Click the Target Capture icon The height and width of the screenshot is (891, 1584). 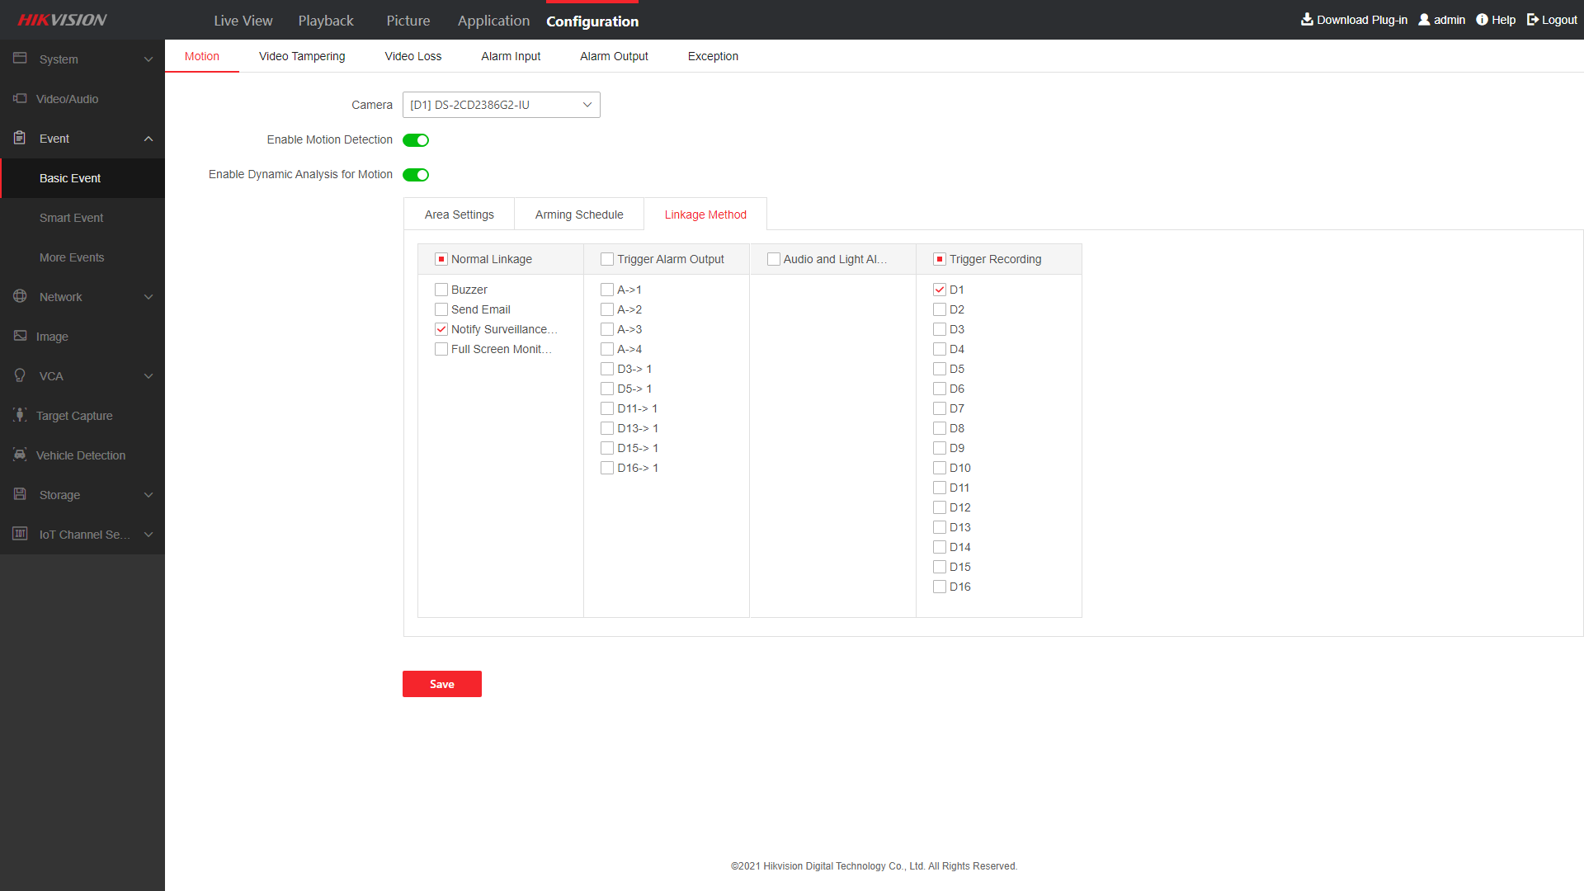20,415
